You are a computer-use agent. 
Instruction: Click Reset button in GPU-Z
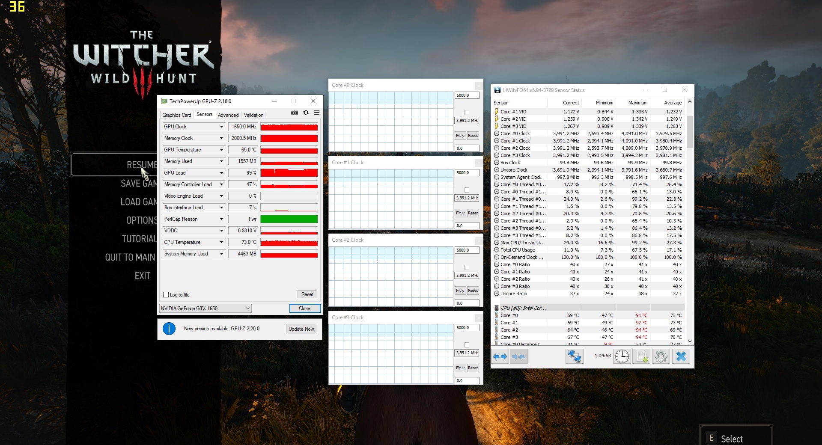[307, 294]
